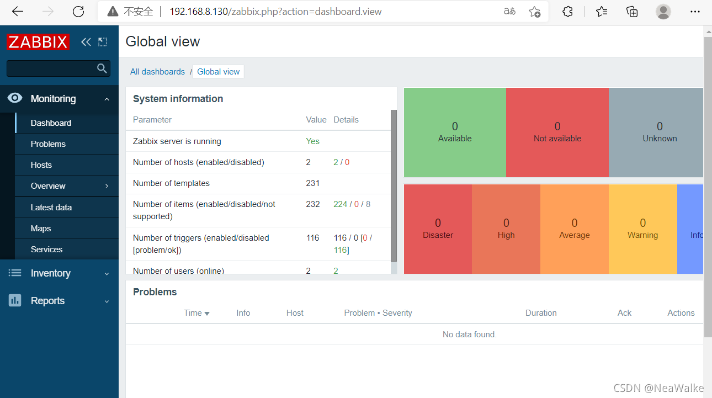Click the Reports chart icon
This screenshot has height=398, width=712.
15,300
